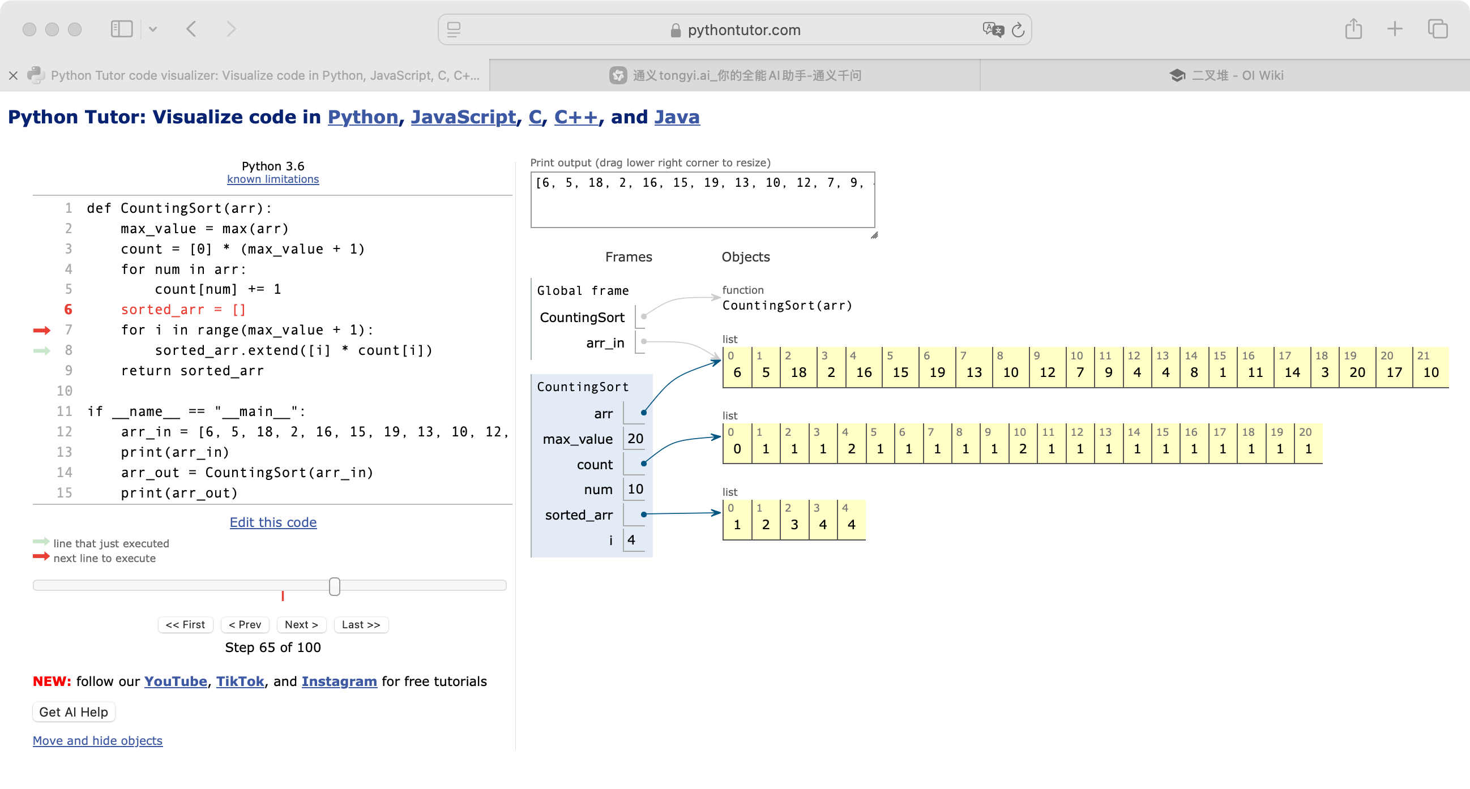This screenshot has height=789, width=1470.
Task: Click the print output resize corner handle
Action: (x=874, y=235)
